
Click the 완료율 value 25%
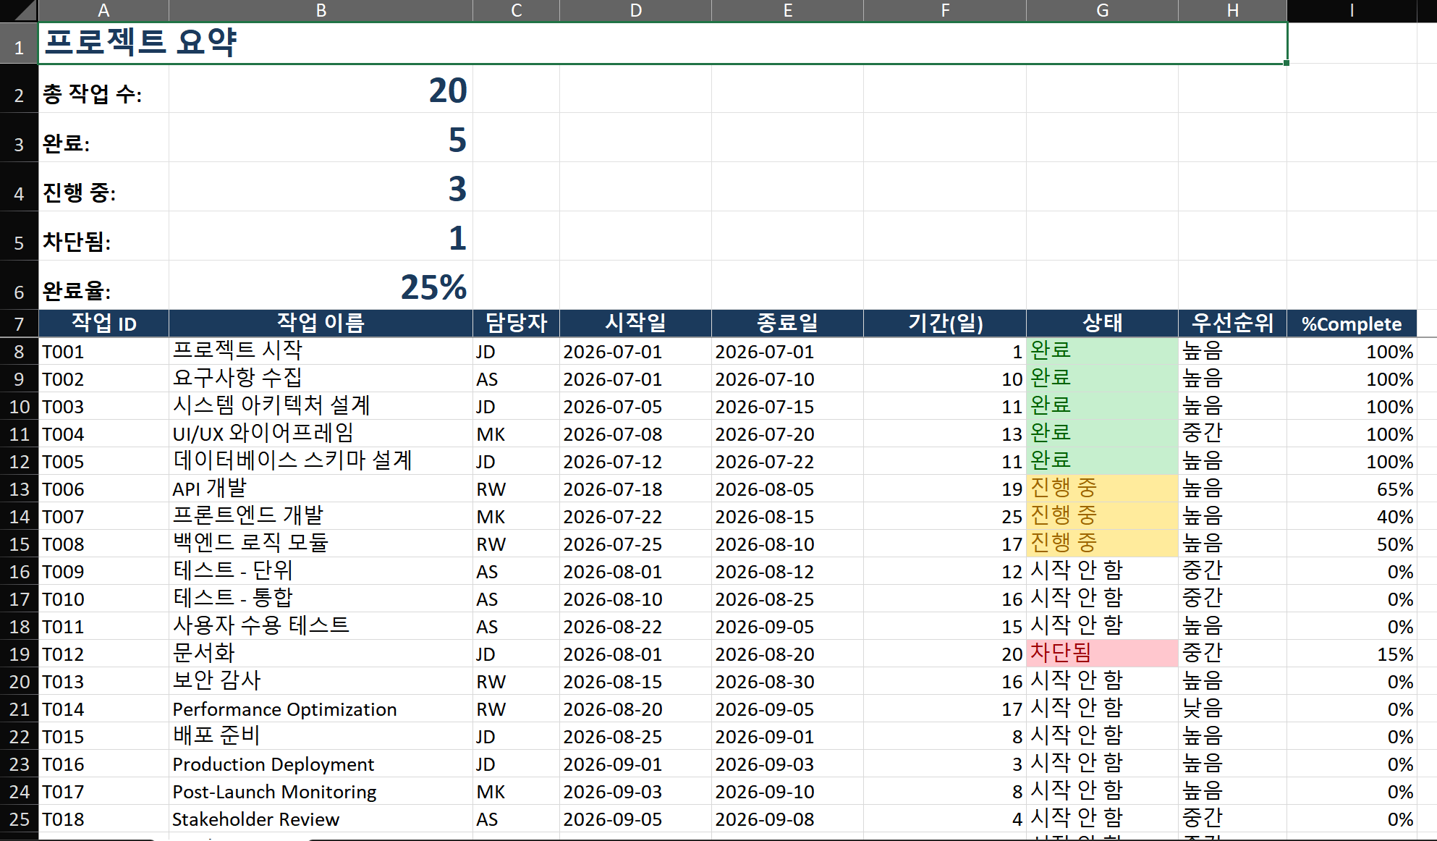pyautogui.click(x=321, y=286)
